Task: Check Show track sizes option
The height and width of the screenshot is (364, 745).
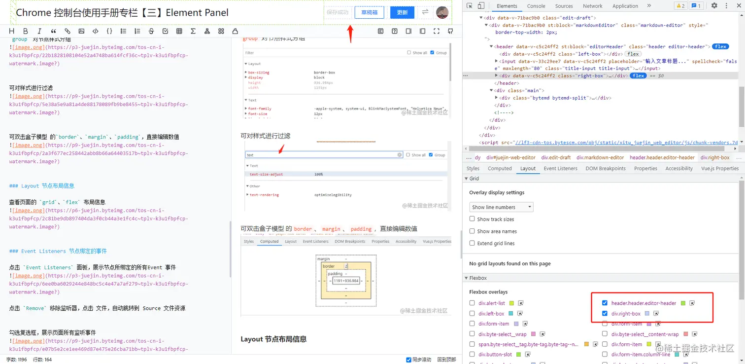Action: 472,219
